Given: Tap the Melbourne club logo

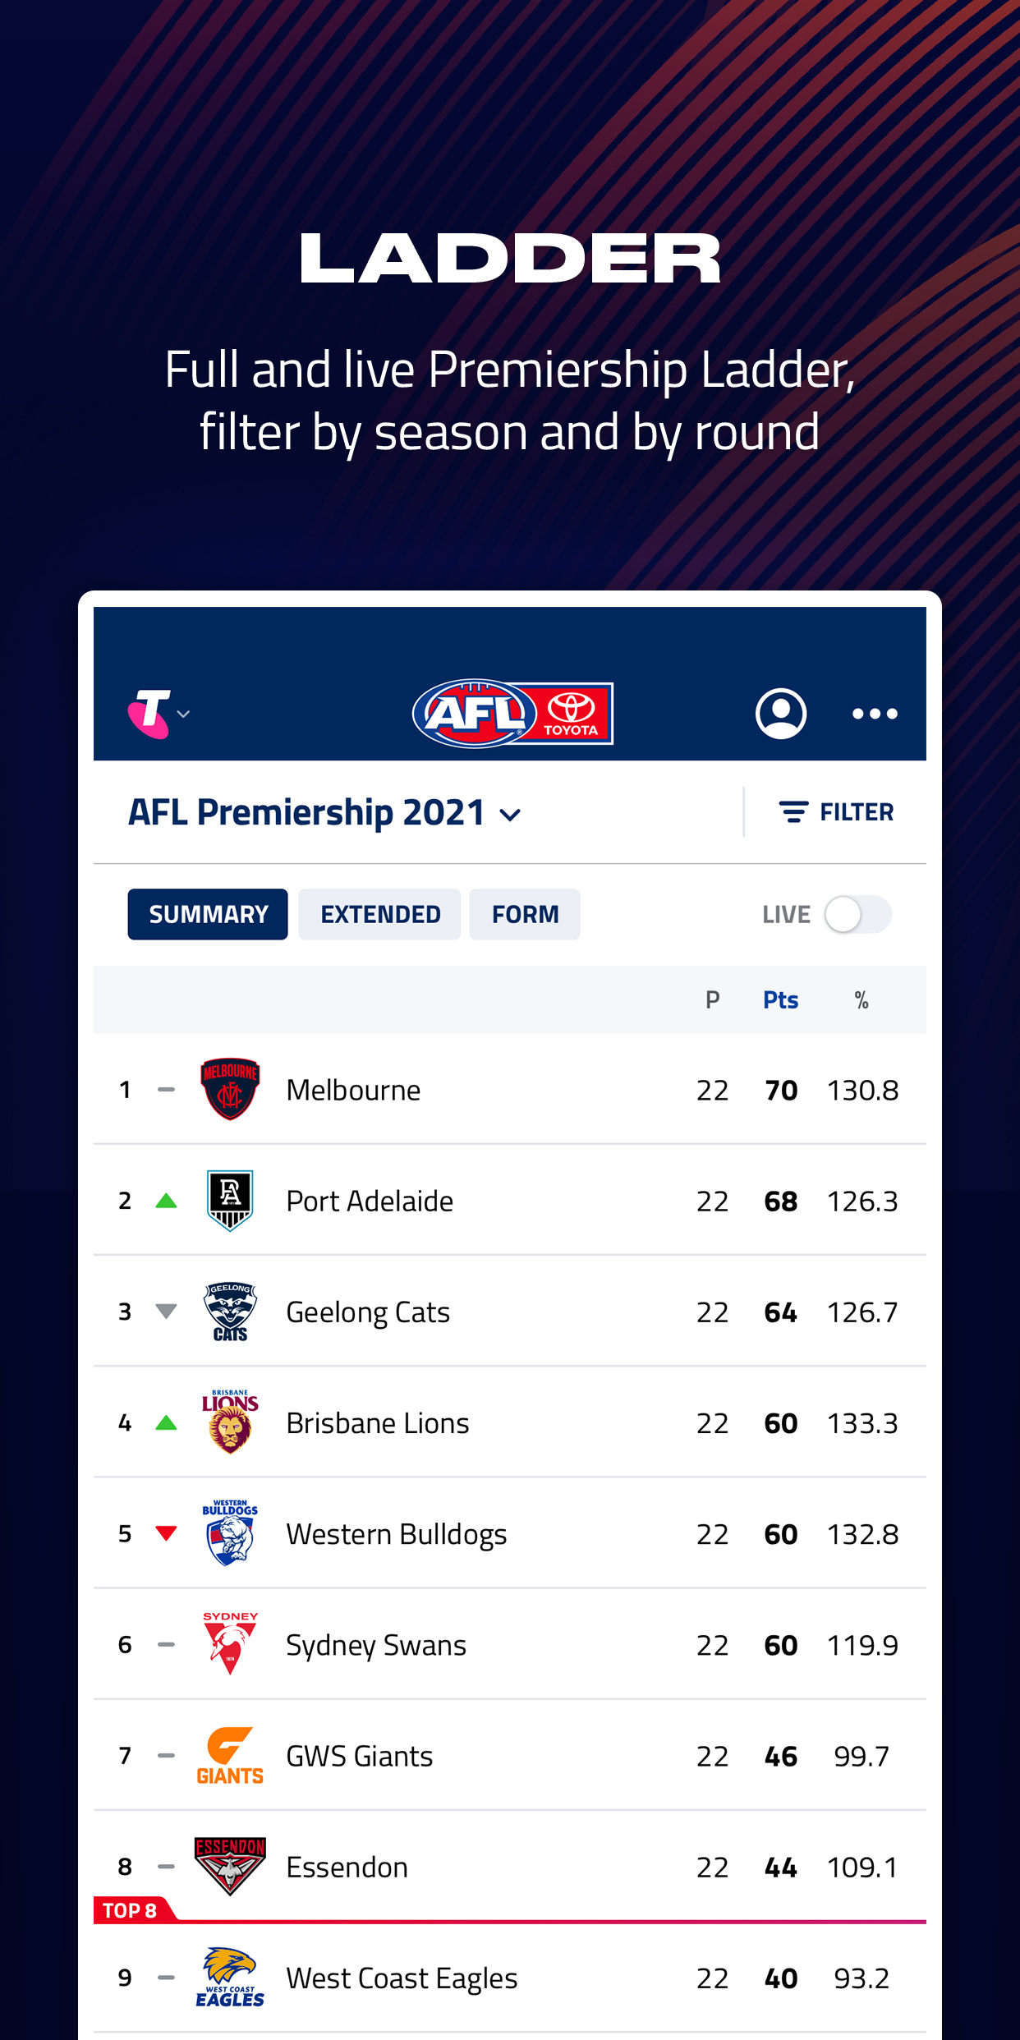Looking at the screenshot, I should click(230, 1089).
